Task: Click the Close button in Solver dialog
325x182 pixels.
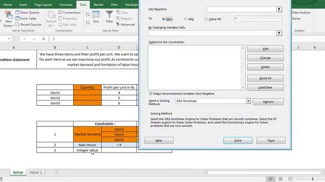Action: coord(271,141)
